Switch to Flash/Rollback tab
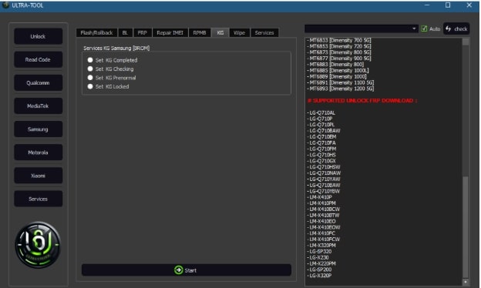The width and height of the screenshot is (481, 288). [x=96, y=33]
